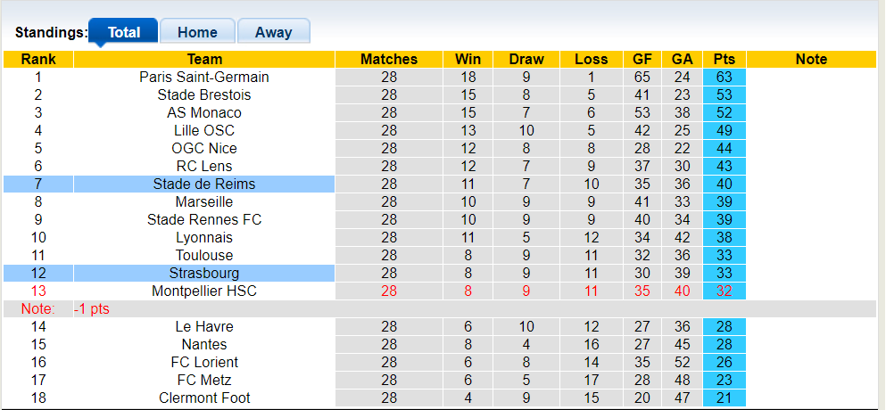Select highlighted Stade de Reims row
This screenshot has height=410, width=886.
pyautogui.click(x=204, y=184)
